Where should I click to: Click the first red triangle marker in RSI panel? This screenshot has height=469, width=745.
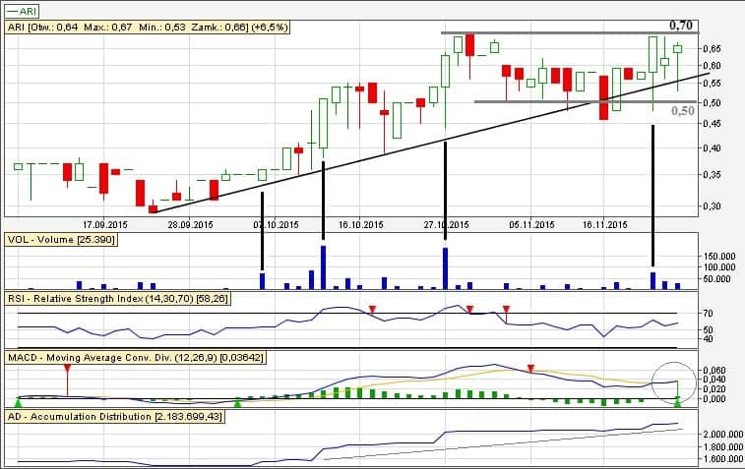tap(372, 311)
